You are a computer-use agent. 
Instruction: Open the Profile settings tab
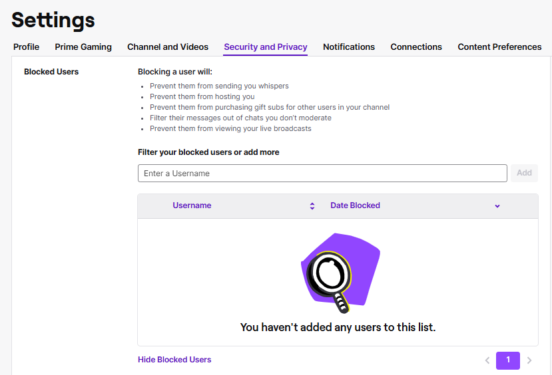[x=26, y=47]
